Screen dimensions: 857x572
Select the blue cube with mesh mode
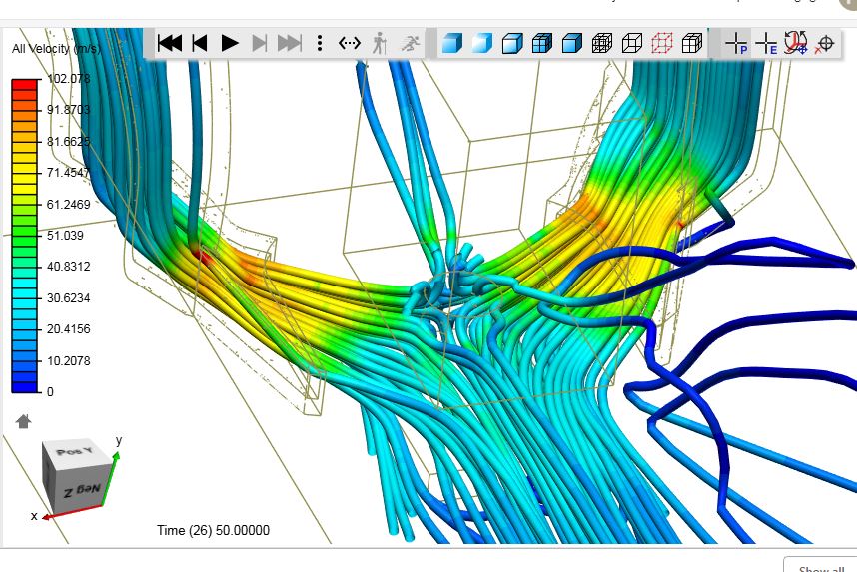[x=542, y=43]
